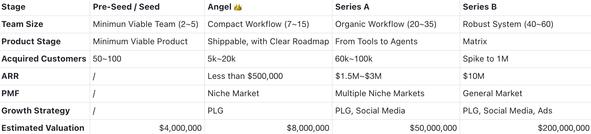Viewport: 591px width, 134px height.
Task: Select the General Market PMF cell
Action: click(525, 94)
